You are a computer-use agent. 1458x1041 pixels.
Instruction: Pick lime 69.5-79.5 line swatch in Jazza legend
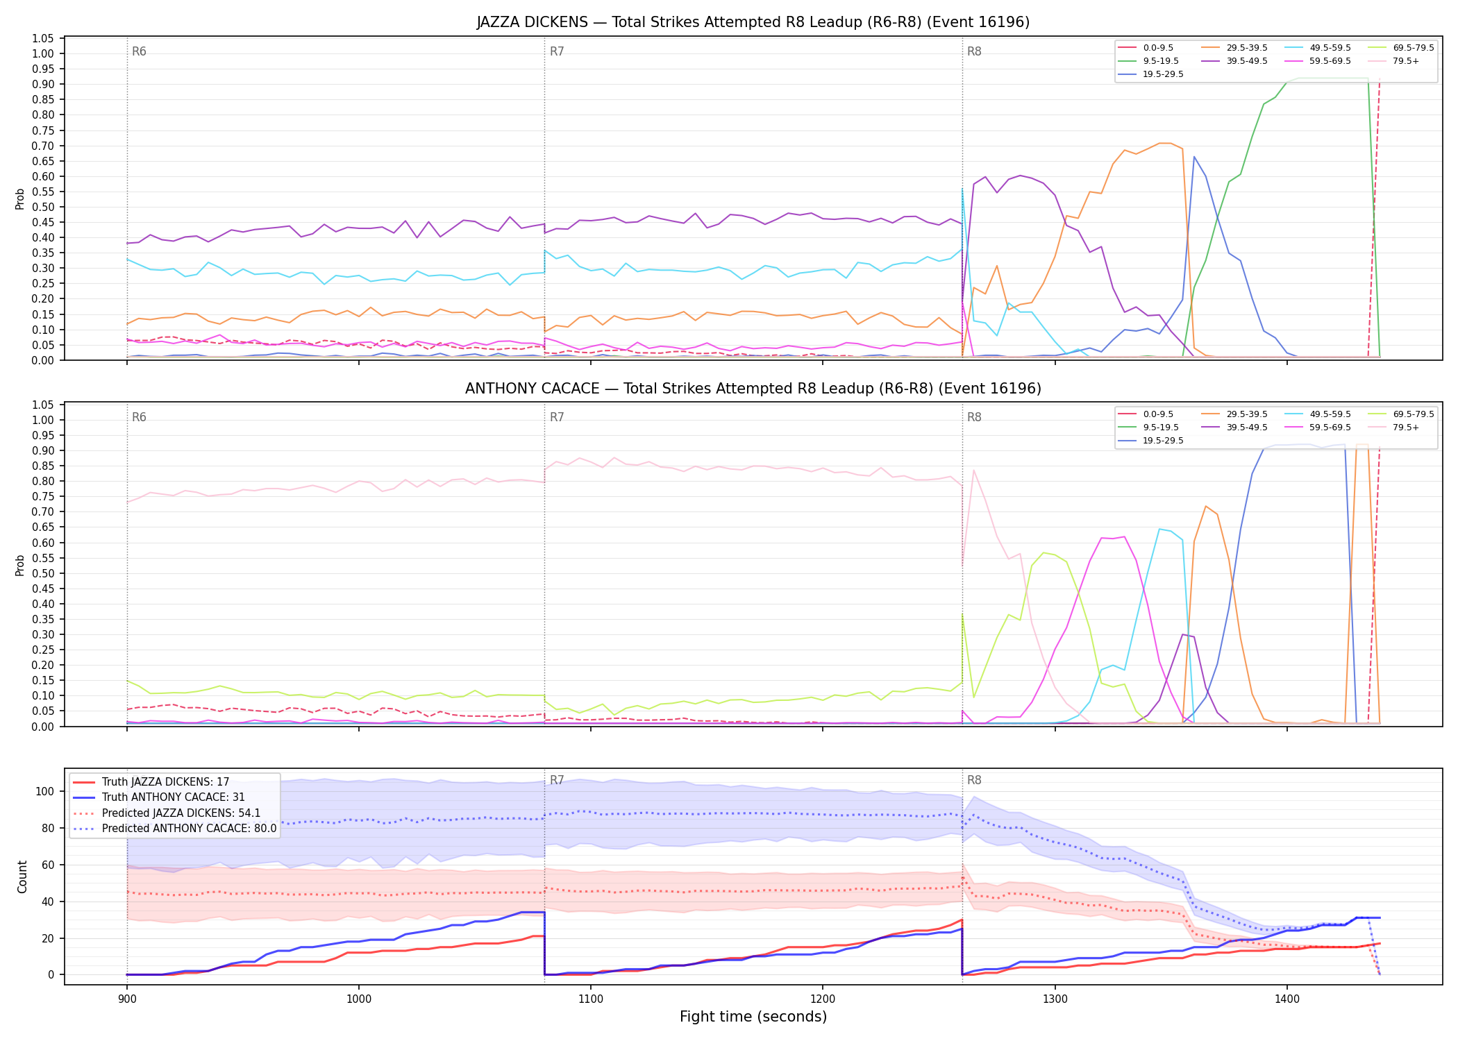1377,48
